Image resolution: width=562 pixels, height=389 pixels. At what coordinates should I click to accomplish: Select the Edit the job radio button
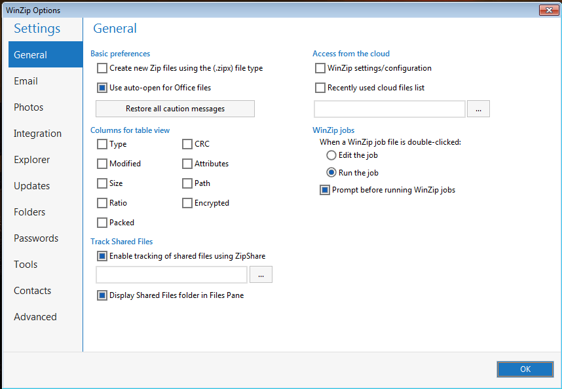point(331,155)
